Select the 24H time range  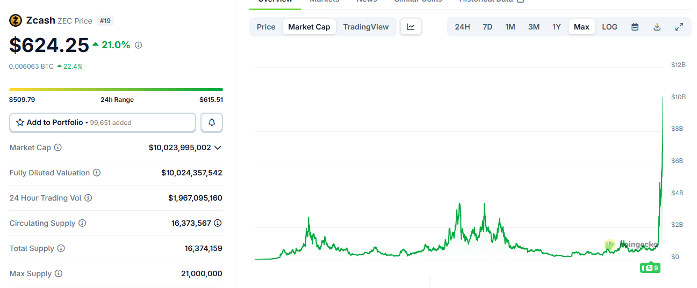coord(462,27)
